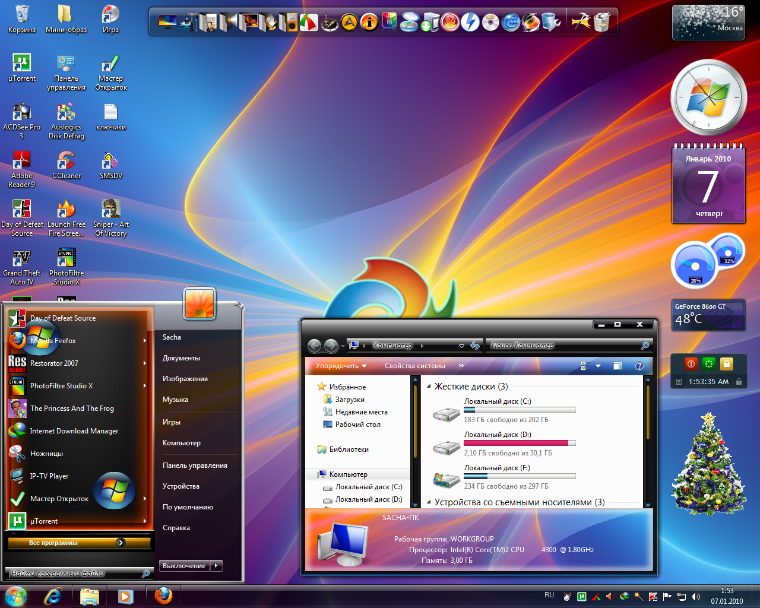Click the red power gadget button
Viewport: 760px width, 608px height.
(691, 363)
